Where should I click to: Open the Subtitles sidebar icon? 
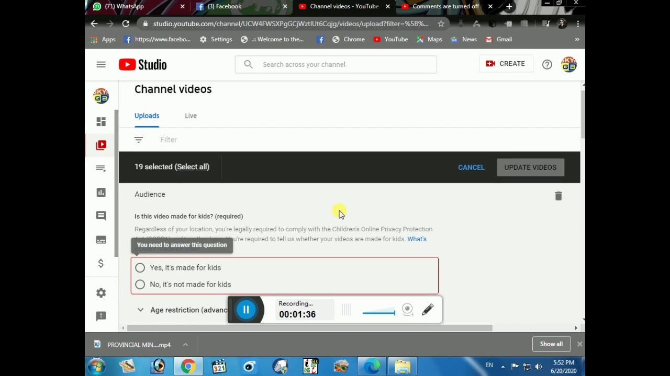(x=101, y=240)
